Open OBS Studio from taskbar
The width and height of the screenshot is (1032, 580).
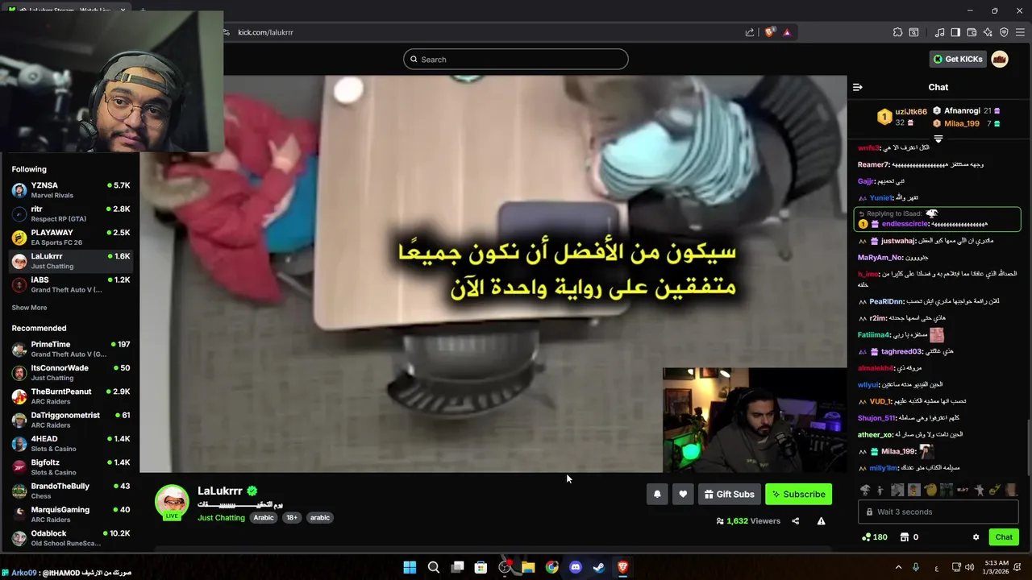point(505,567)
